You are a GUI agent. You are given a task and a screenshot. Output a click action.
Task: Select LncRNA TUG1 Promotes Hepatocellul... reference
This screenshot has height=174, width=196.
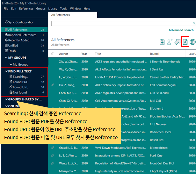[122, 77]
